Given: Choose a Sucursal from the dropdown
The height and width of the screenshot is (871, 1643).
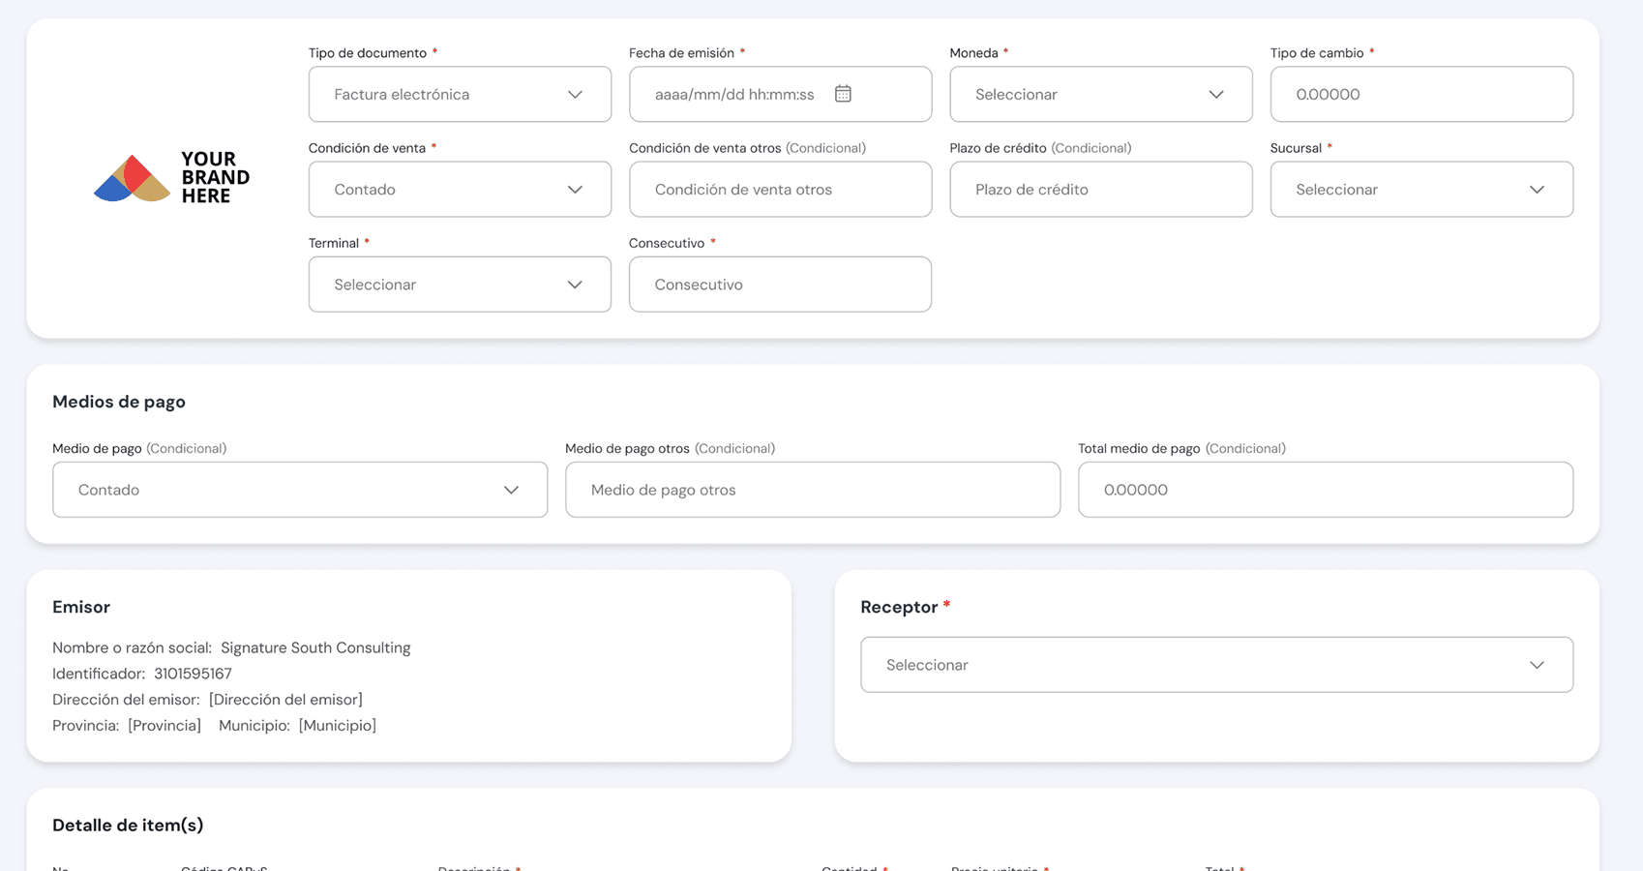Looking at the screenshot, I should click(x=1421, y=189).
